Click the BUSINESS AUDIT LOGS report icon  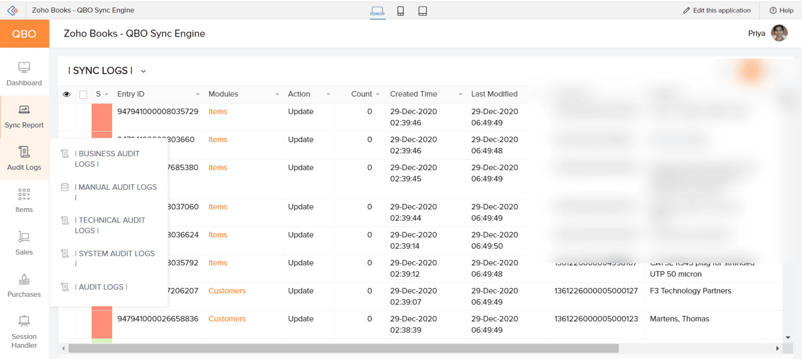[65, 154]
